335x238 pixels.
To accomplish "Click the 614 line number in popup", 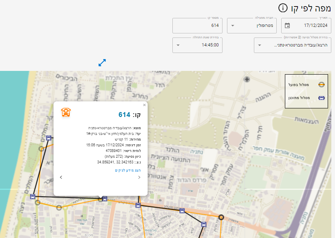I will pos(124,115).
